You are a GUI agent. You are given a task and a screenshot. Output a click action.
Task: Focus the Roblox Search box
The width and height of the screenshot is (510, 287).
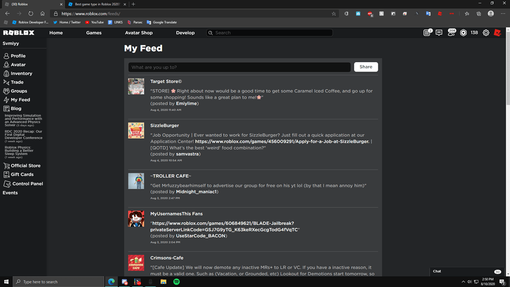(269, 33)
